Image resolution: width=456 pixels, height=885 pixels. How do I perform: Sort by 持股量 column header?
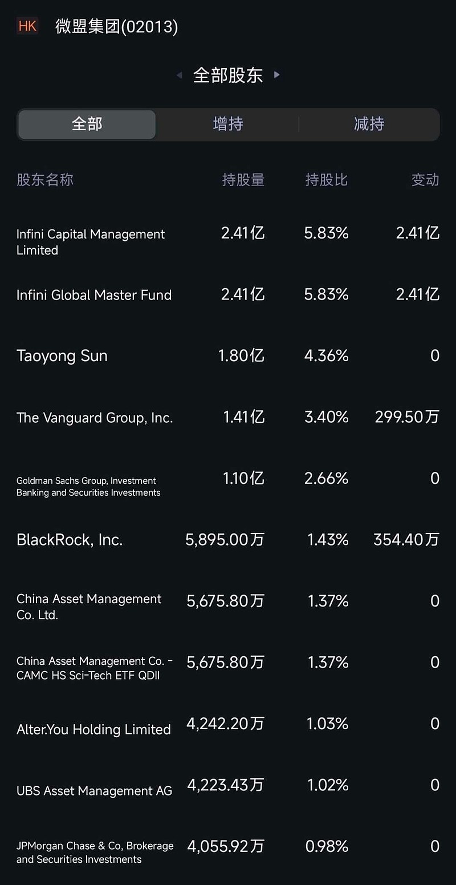coord(243,180)
